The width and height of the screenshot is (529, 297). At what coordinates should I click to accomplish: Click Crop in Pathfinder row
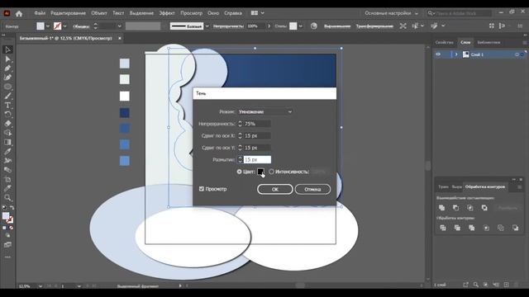point(486,228)
